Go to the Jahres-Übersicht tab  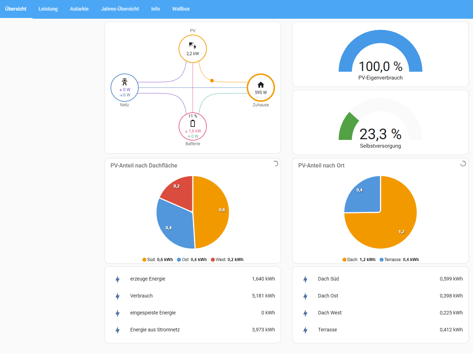click(x=120, y=9)
